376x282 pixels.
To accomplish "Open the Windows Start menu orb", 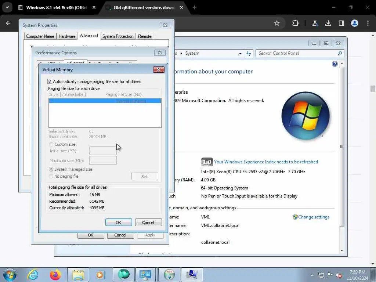I will 10,275.
